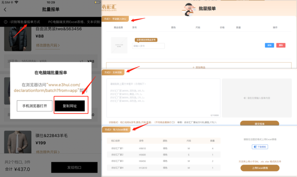
Task: Click the product image placeholder thumbnail
Action: tap(119, 46)
